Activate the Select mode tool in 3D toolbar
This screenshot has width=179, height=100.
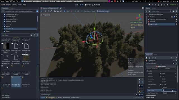tap(42, 11)
